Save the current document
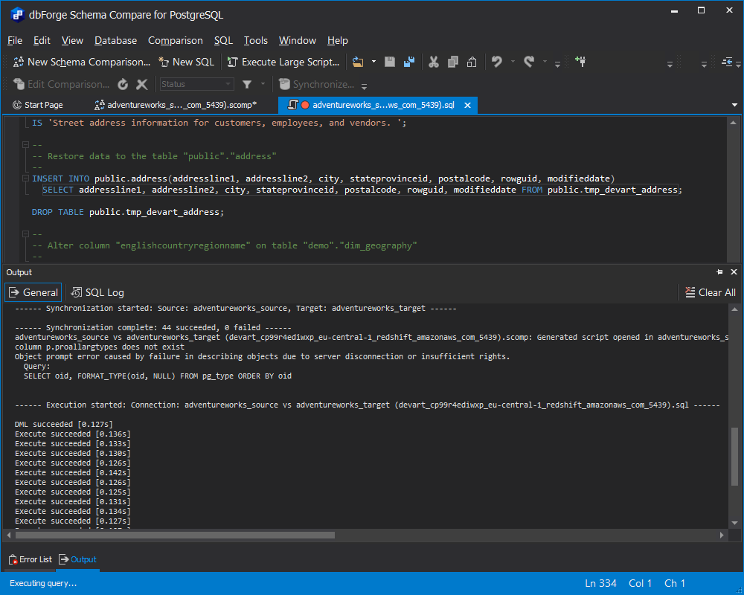Screen dimensions: 744x595 [x=390, y=62]
